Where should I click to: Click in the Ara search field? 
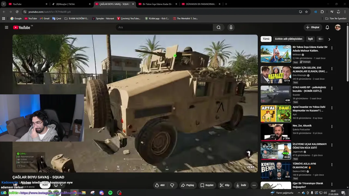(x=164, y=27)
